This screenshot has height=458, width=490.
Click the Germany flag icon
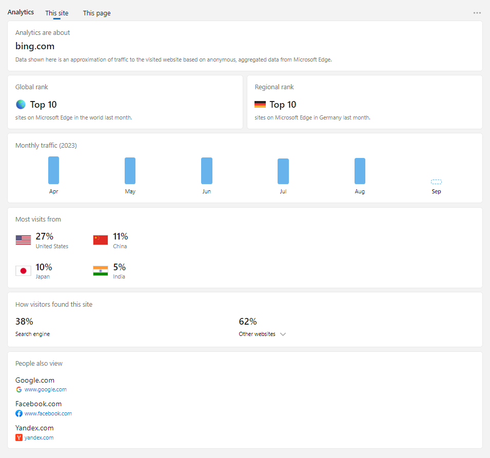pyautogui.click(x=260, y=105)
